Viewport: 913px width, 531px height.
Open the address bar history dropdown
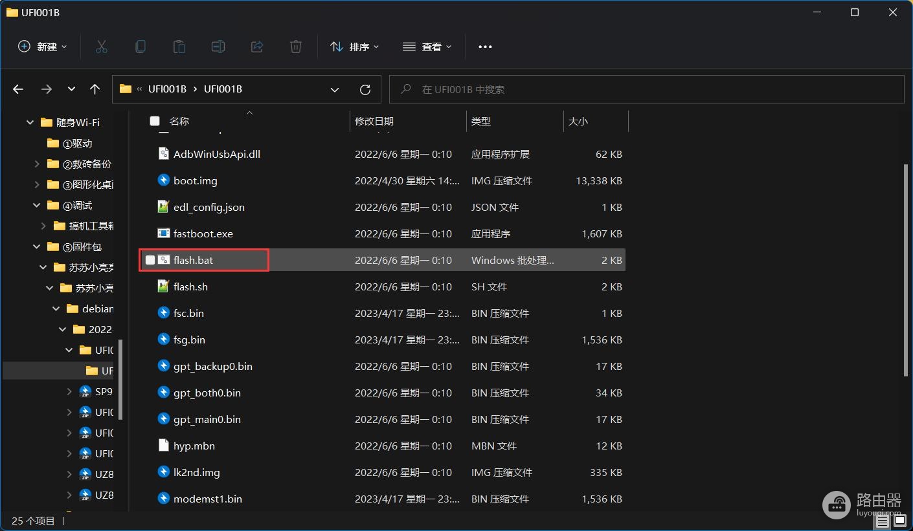point(335,89)
